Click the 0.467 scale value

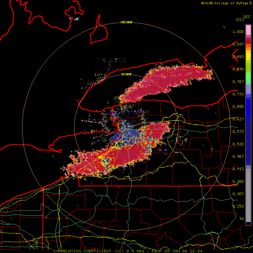coord(238,157)
